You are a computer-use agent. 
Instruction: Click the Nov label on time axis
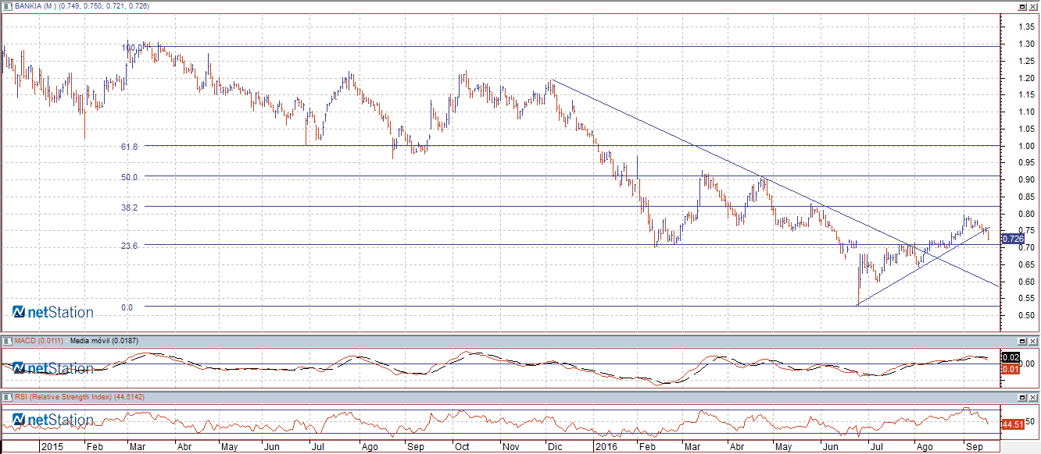coord(510,448)
